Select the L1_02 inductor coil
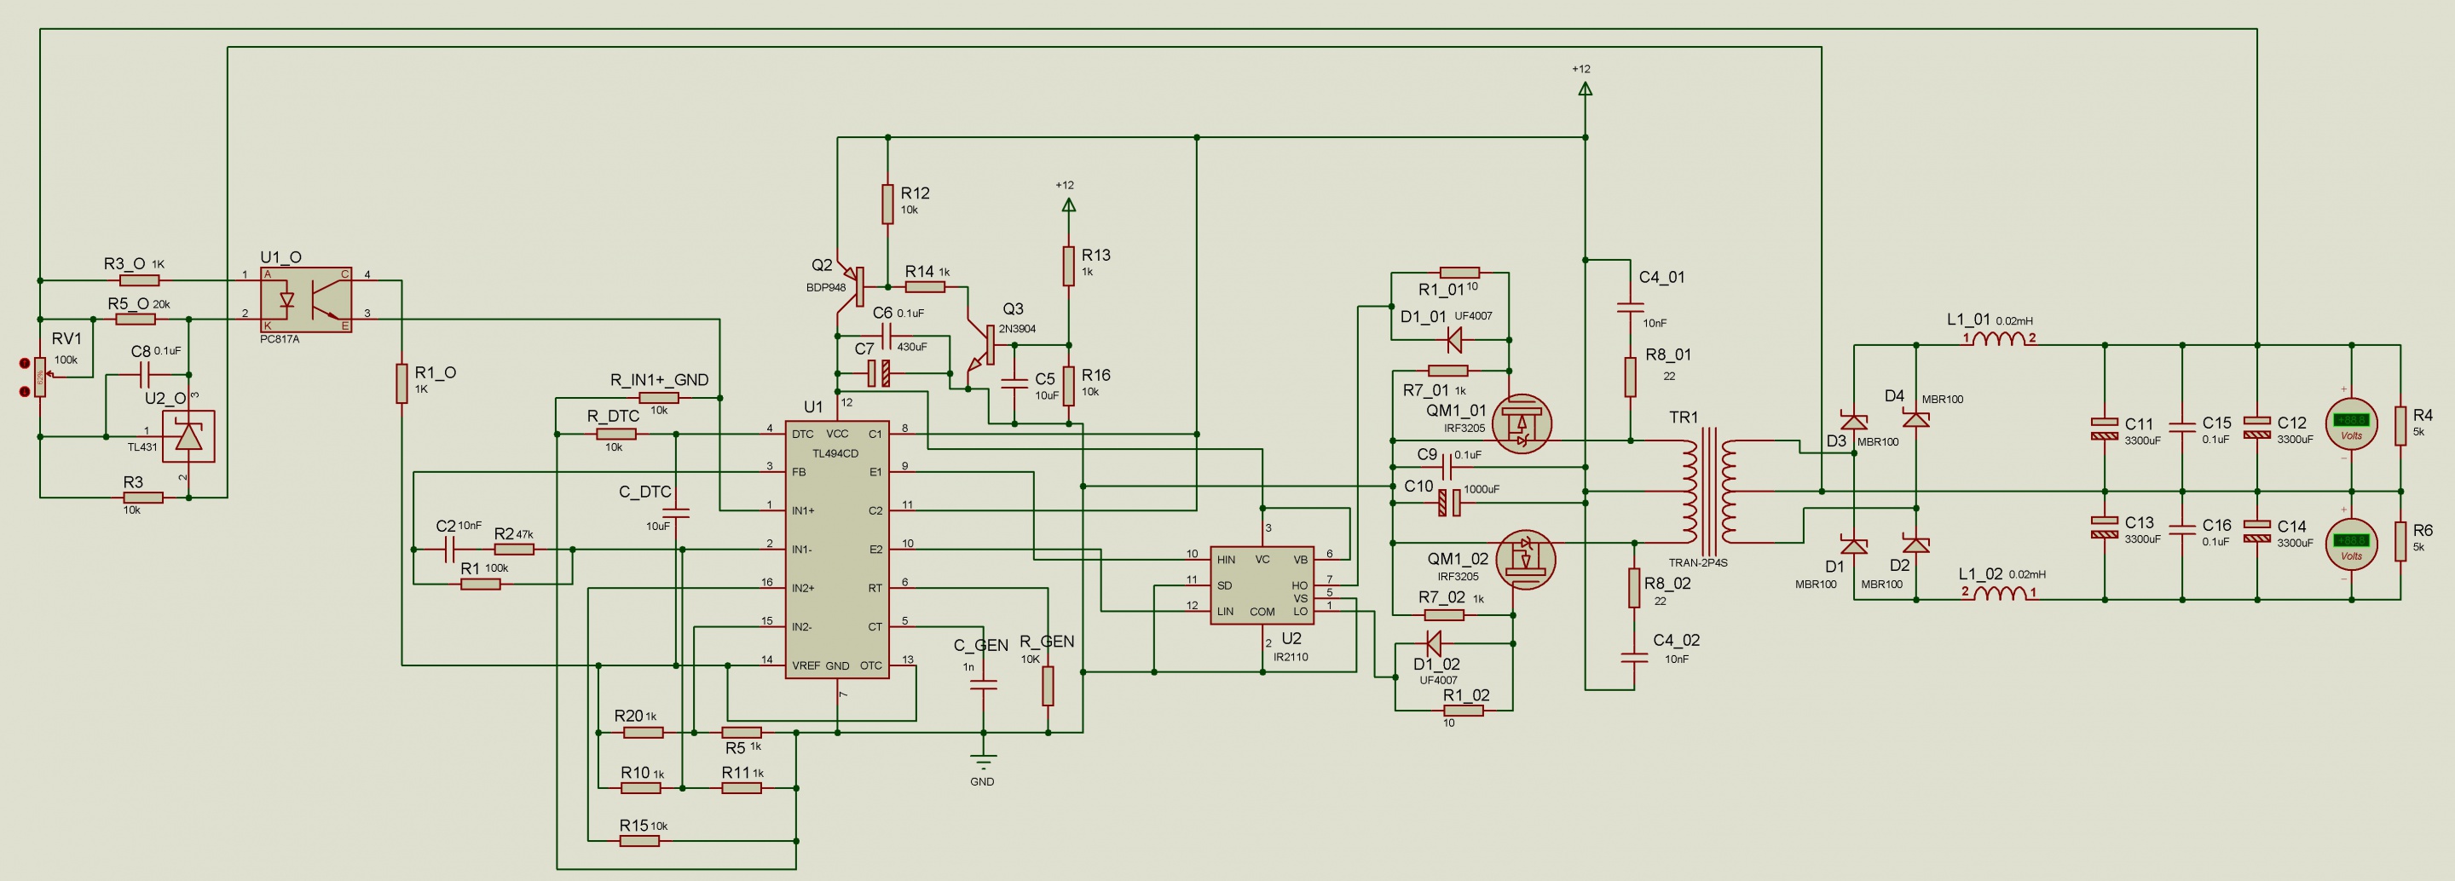2455x881 pixels. tap(1998, 593)
